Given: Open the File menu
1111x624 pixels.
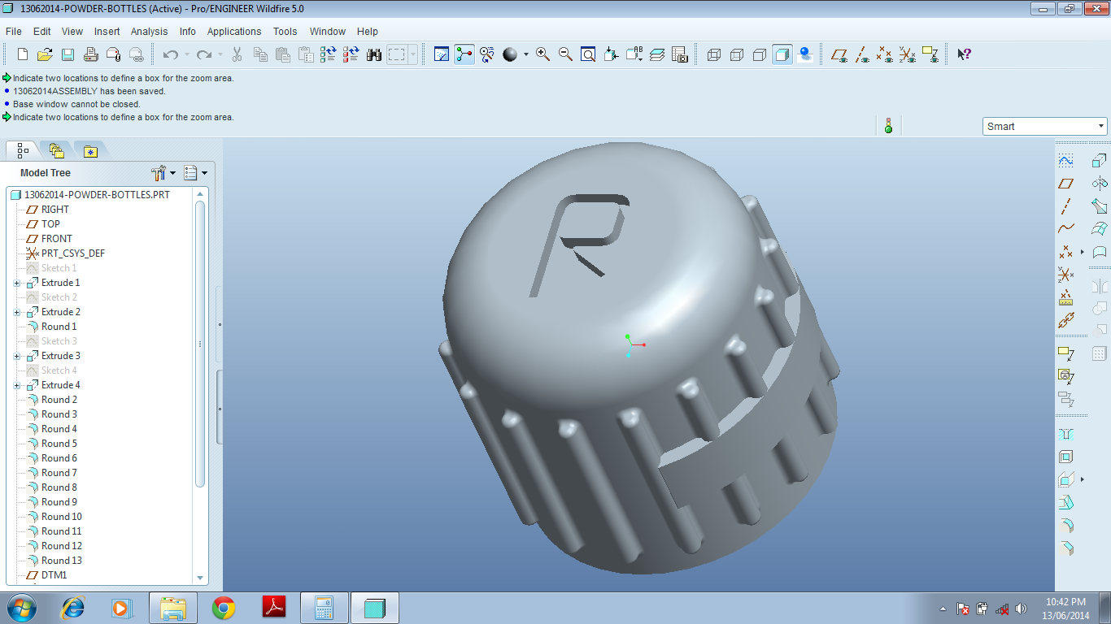Looking at the screenshot, I should (x=14, y=32).
